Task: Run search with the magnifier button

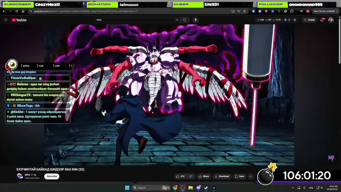Action: tap(185, 20)
